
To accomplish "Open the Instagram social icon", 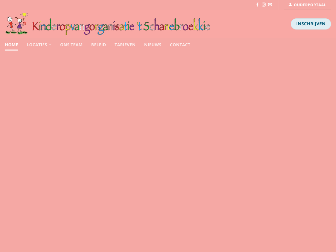I will point(264,5).
